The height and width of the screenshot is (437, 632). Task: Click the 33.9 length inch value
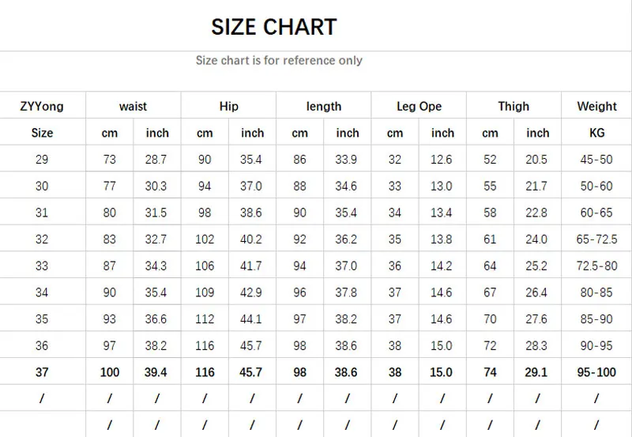[347, 160]
